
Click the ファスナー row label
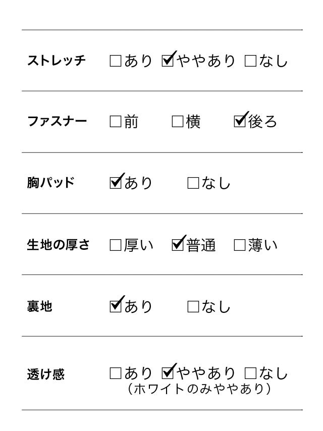pos(57,122)
